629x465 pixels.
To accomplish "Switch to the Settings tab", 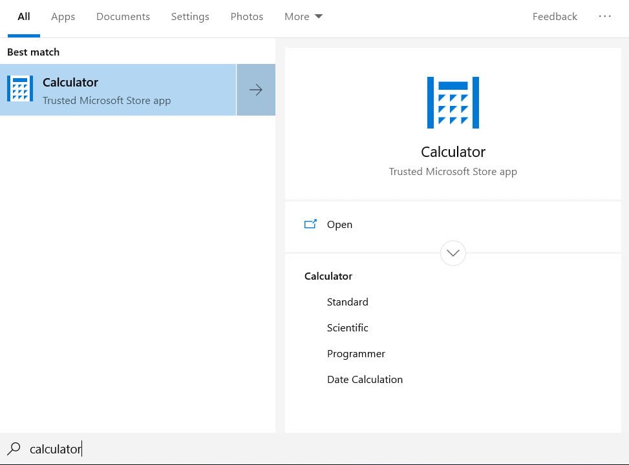I will (x=190, y=16).
